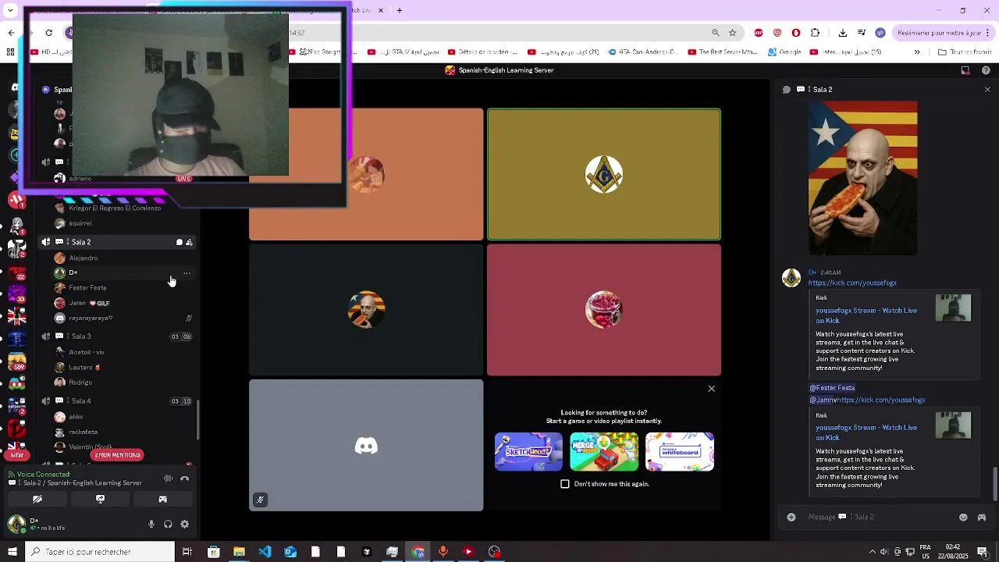Open Chrome extensions puzzle icon
The width and height of the screenshot is (999, 562).
click(x=815, y=33)
